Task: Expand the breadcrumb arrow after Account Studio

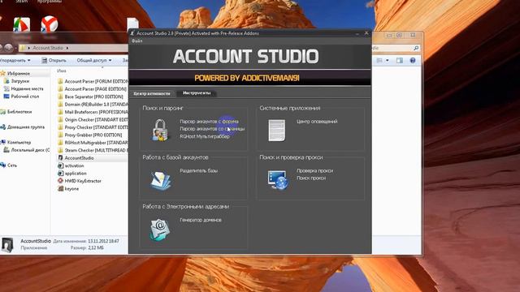Action: tap(67, 48)
